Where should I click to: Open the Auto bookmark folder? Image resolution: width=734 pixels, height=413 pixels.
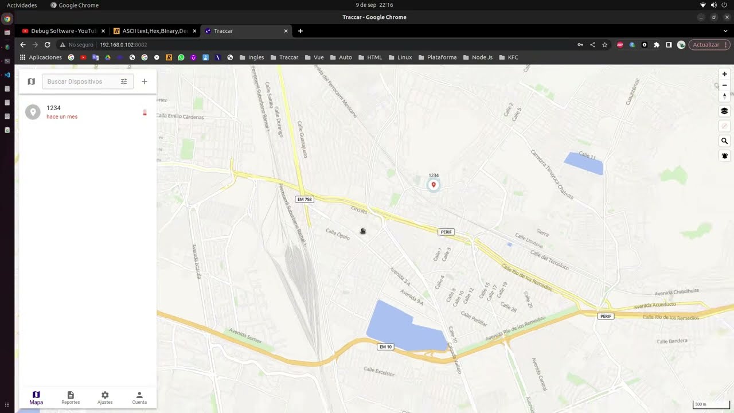[x=341, y=57]
